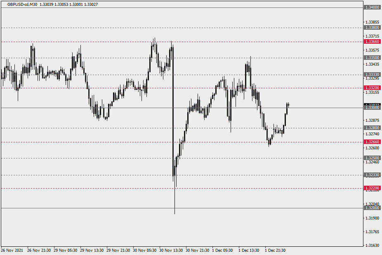Click the 1 Dec 21:30 time label

pos(275,250)
